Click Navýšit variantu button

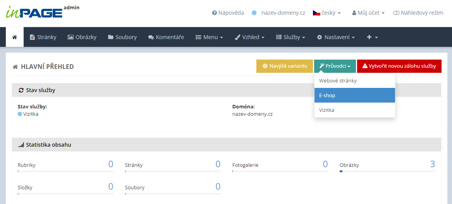click(284, 66)
